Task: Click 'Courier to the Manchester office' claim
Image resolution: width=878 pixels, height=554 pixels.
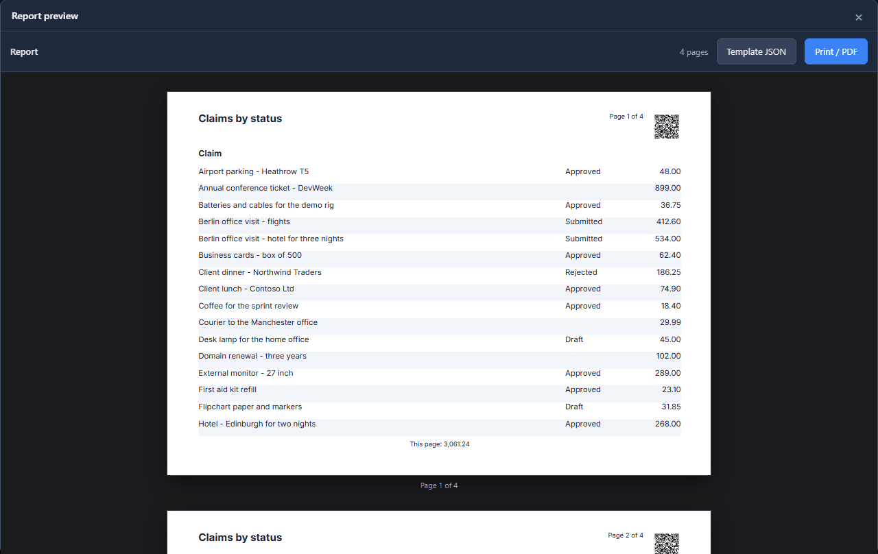Action: coord(258,322)
